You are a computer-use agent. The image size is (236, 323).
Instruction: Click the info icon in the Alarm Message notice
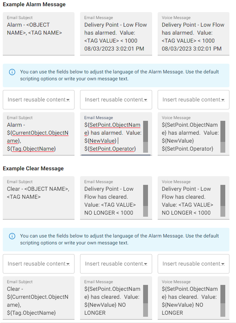click(12, 72)
